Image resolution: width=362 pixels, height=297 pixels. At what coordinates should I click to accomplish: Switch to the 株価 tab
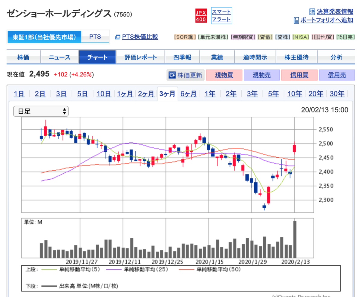tap(23, 57)
